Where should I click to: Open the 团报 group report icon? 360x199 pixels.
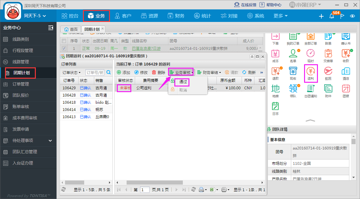point(346,91)
